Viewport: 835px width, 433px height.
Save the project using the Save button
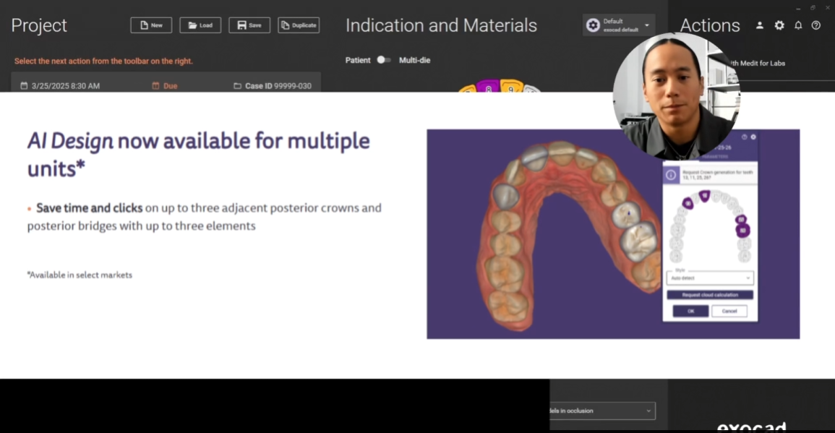249,25
